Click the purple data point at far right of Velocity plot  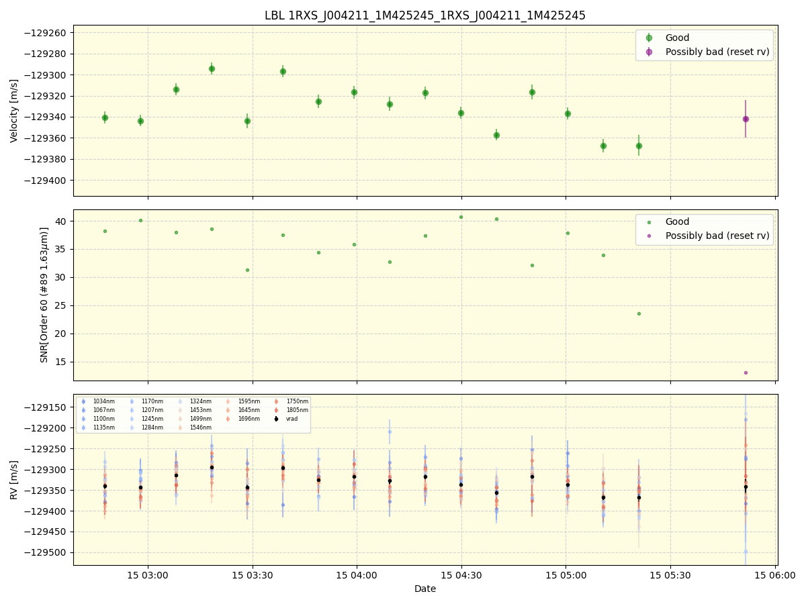click(744, 119)
